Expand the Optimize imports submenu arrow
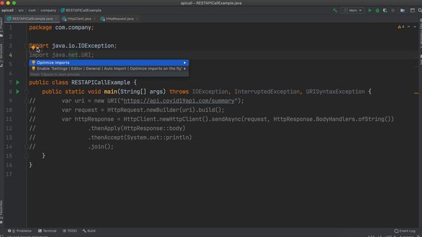This screenshot has width=422, height=237. (x=185, y=63)
